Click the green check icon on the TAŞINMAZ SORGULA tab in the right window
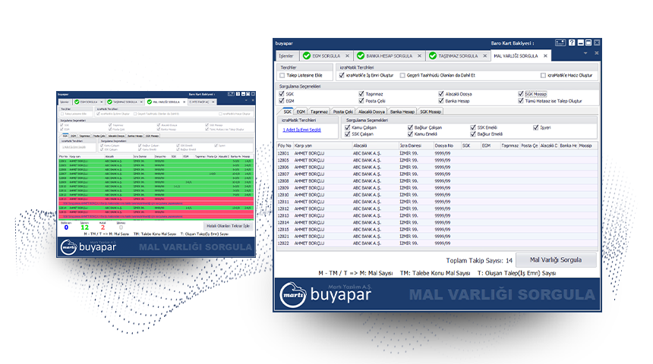This screenshot has width=653, height=364. (433, 56)
